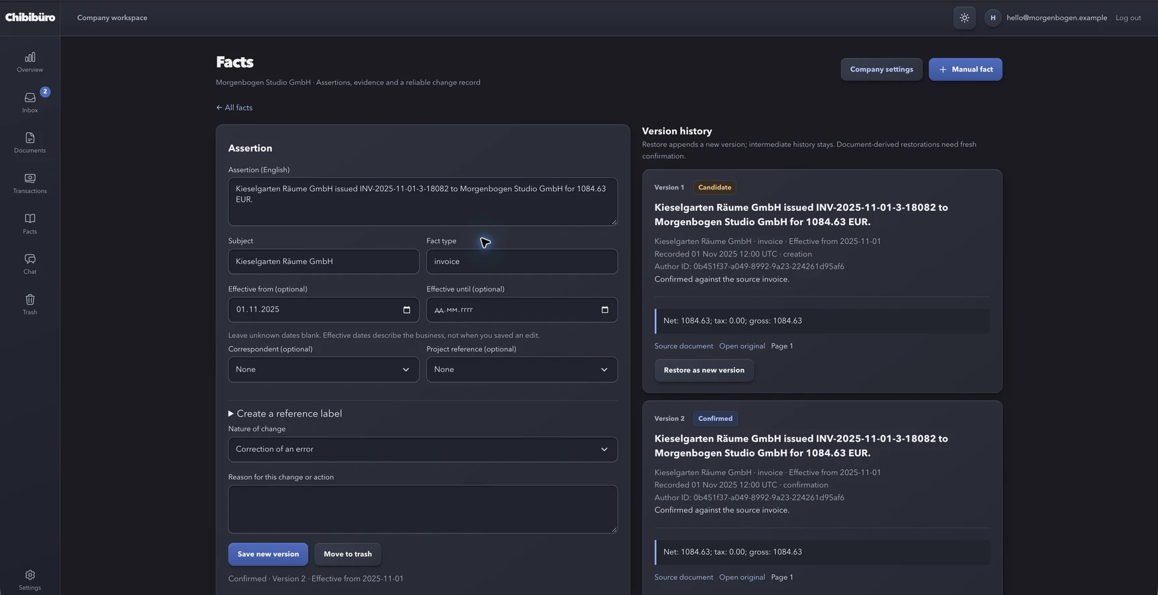Click the Chibibüro logo
This screenshot has height=595, width=1158.
point(30,17)
